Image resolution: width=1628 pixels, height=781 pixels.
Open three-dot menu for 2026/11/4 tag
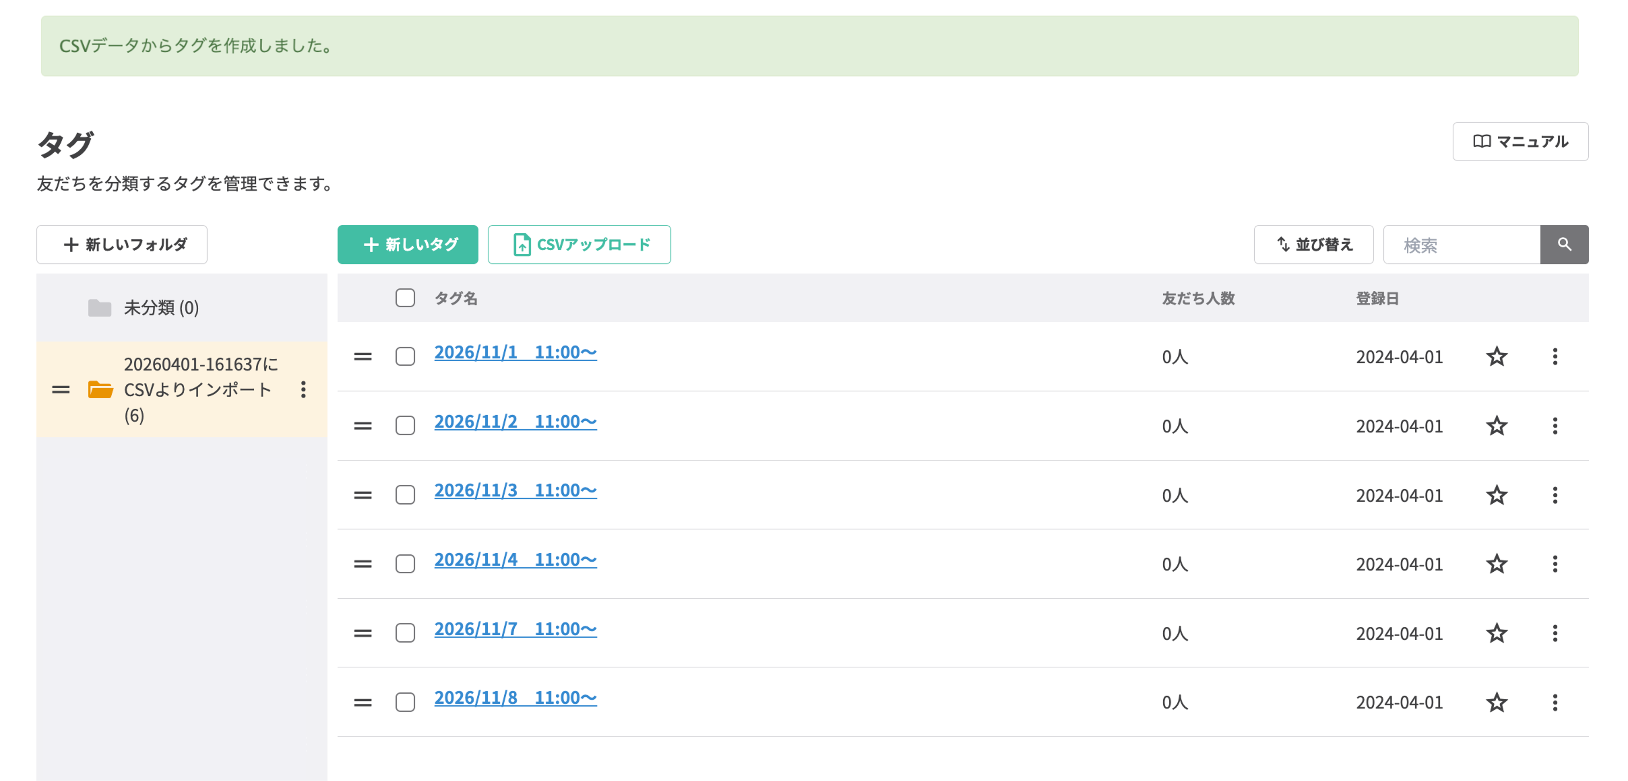[x=1555, y=564]
